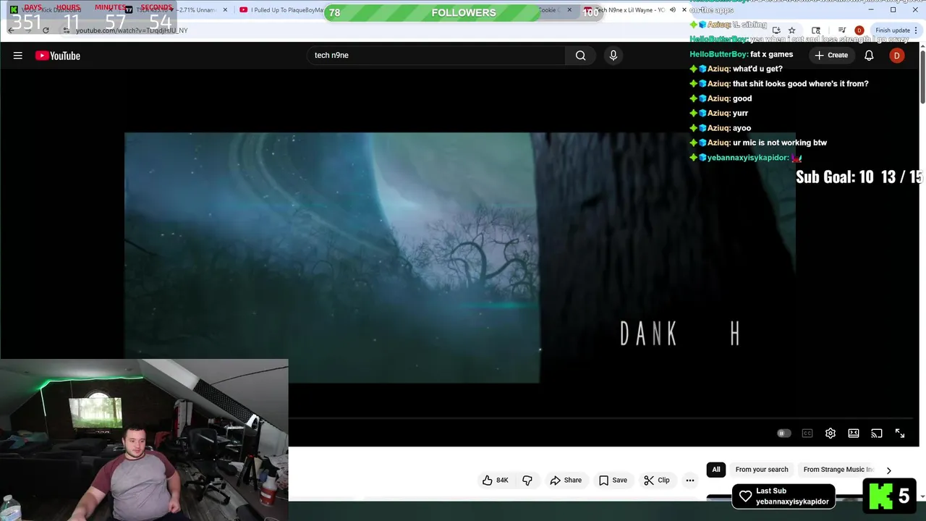The height and width of the screenshot is (521, 926).
Task: Open Google Lens search icon in toolbar
Action: [x=816, y=30]
